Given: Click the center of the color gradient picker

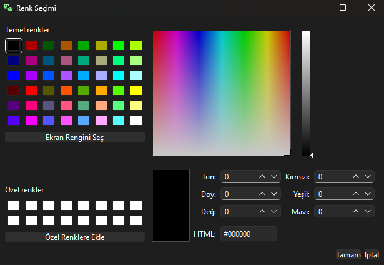Looking at the screenshot, I should pos(222,92).
